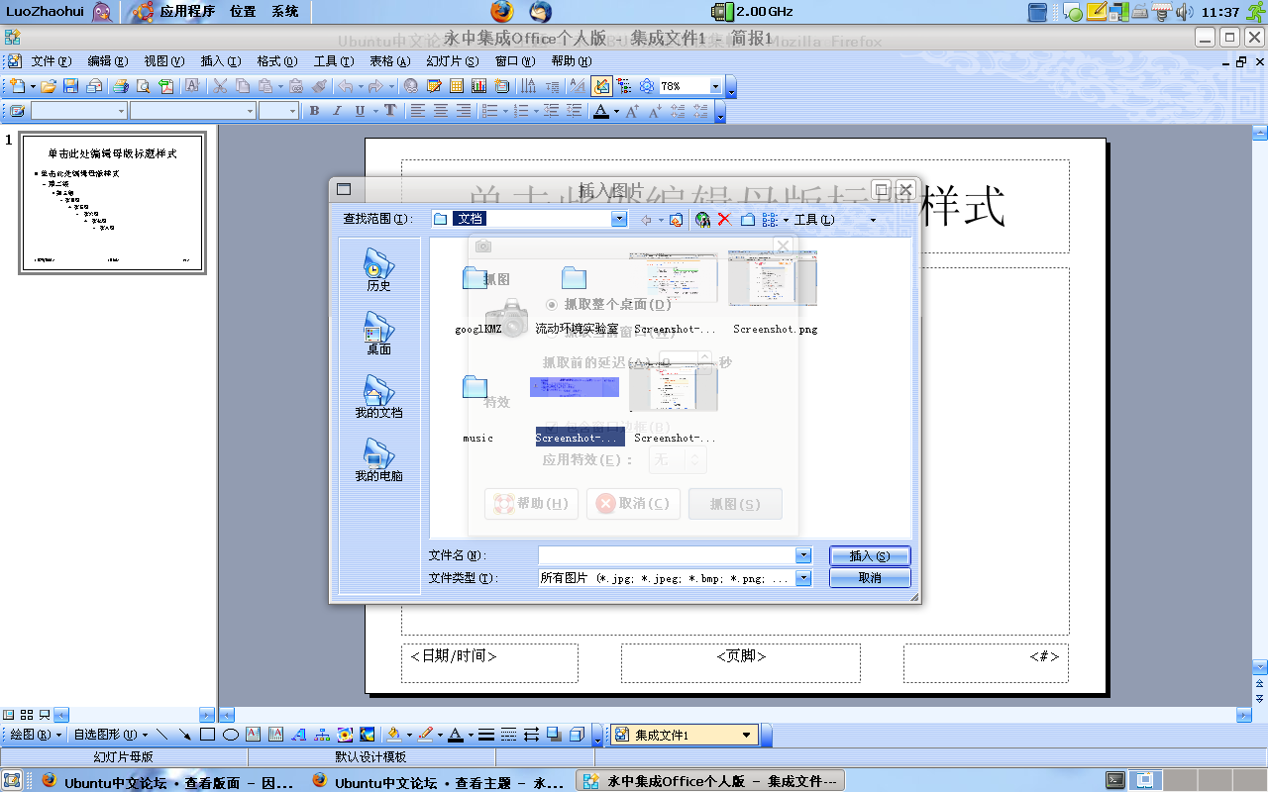Toggle Italic formatting button

pyautogui.click(x=337, y=111)
